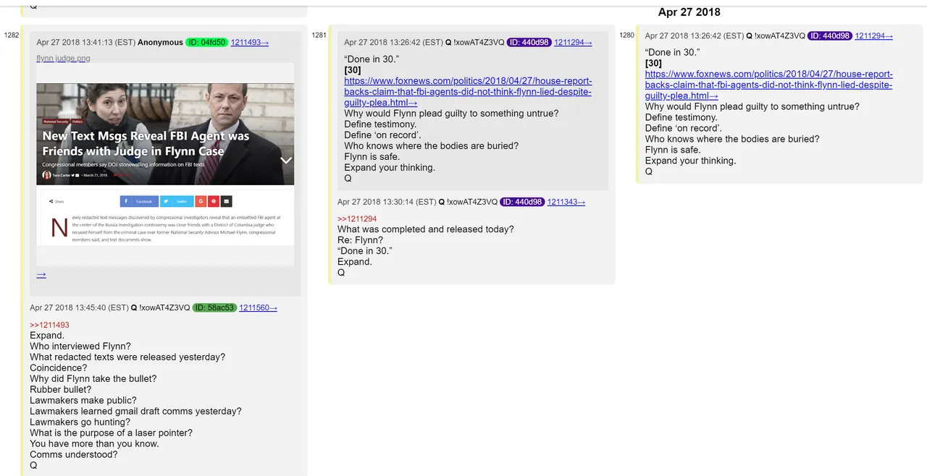Click the Twitter share button in the article image
This screenshot has height=476, width=927.
point(177,201)
